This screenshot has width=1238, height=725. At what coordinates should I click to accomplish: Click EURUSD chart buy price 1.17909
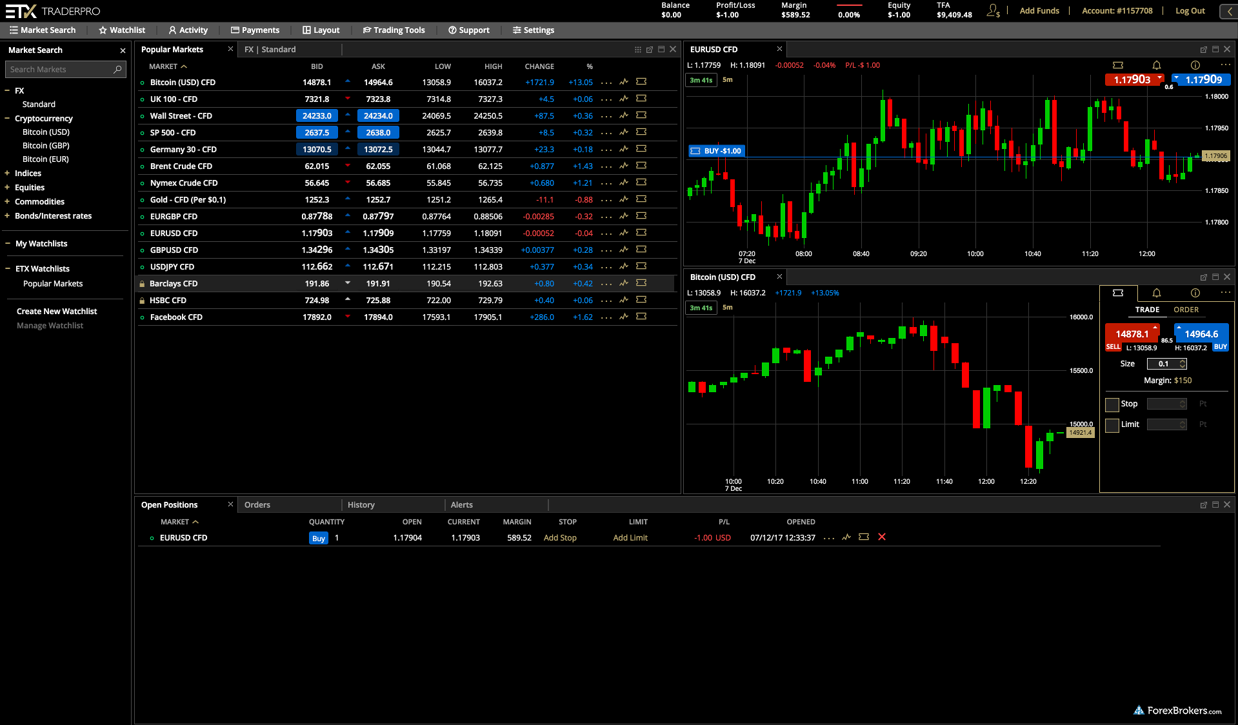pos(1203,80)
